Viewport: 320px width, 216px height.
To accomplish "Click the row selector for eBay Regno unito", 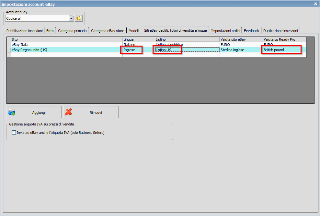I will [x=9, y=50].
